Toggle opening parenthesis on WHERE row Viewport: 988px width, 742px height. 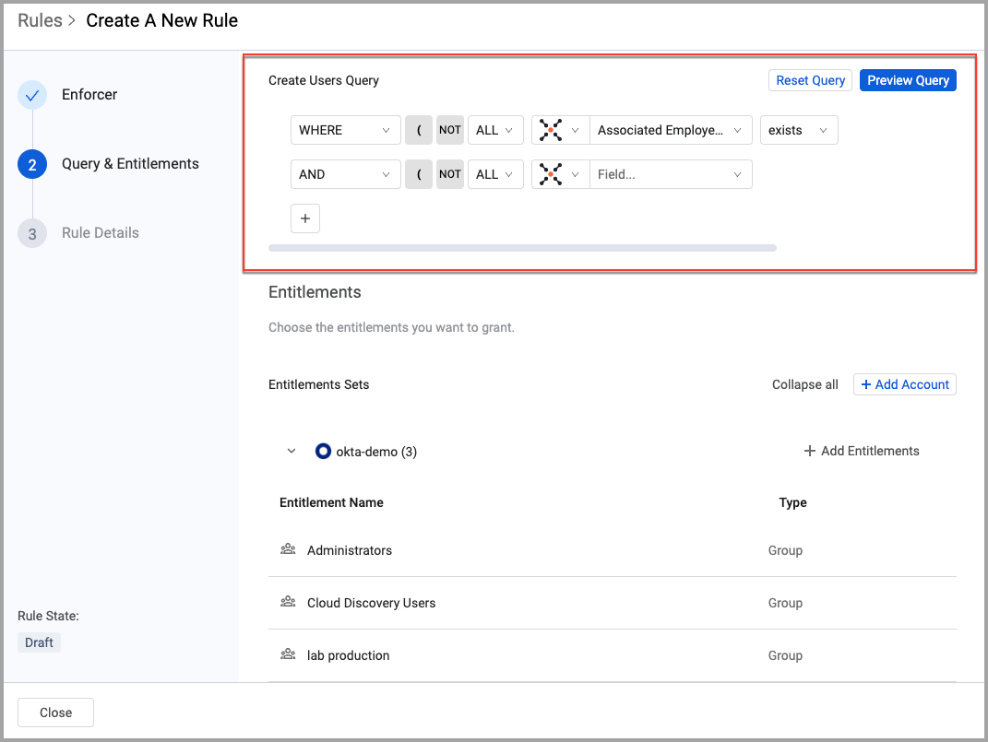click(419, 130)
